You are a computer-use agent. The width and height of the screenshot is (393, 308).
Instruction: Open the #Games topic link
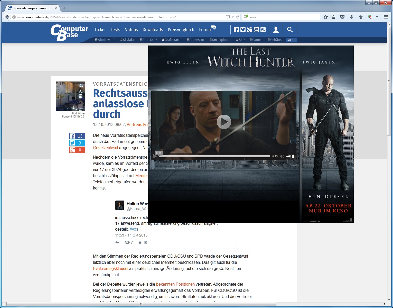tap(256, 40)
